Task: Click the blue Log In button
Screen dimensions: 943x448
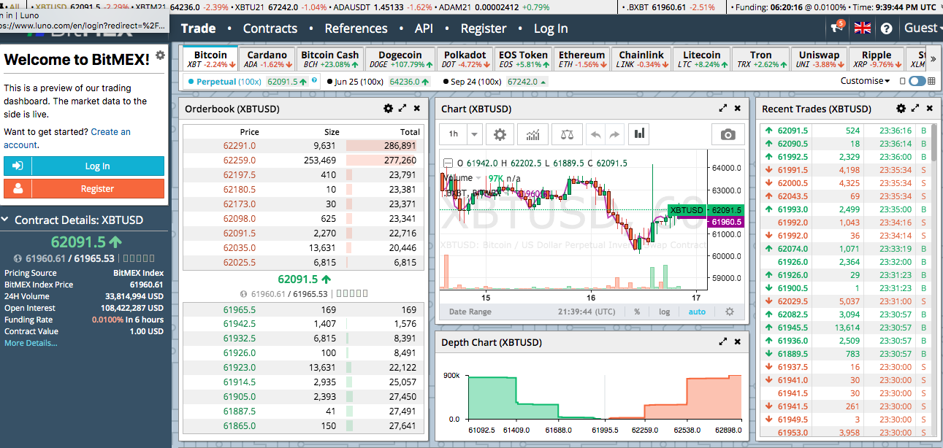Action: (x=84, y=166)
